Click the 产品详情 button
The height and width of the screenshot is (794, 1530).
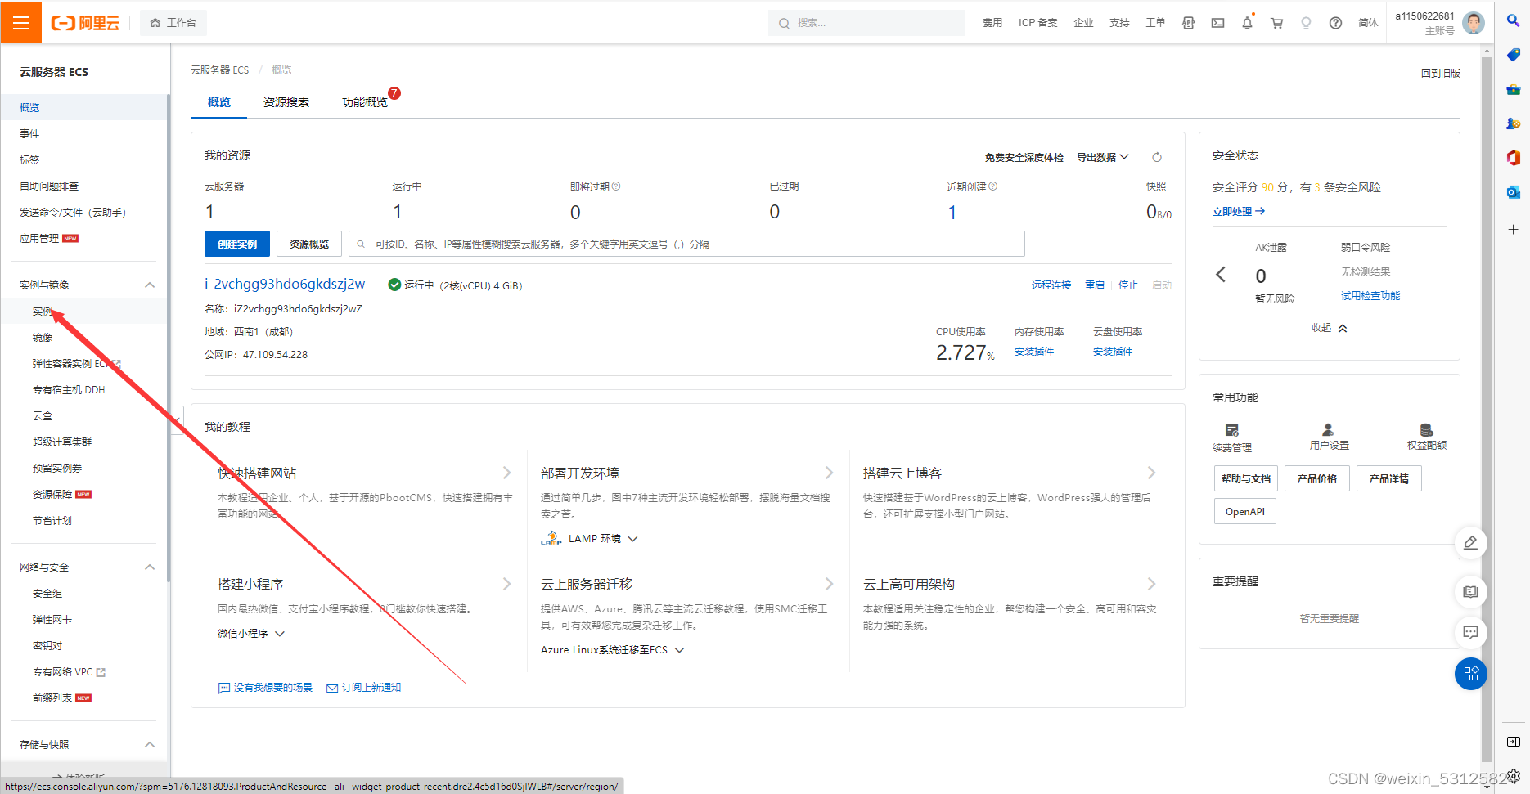[x=1389, y=478]
